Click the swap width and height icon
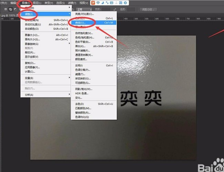This screenshot has width=224, height=172. click(115, 10)
